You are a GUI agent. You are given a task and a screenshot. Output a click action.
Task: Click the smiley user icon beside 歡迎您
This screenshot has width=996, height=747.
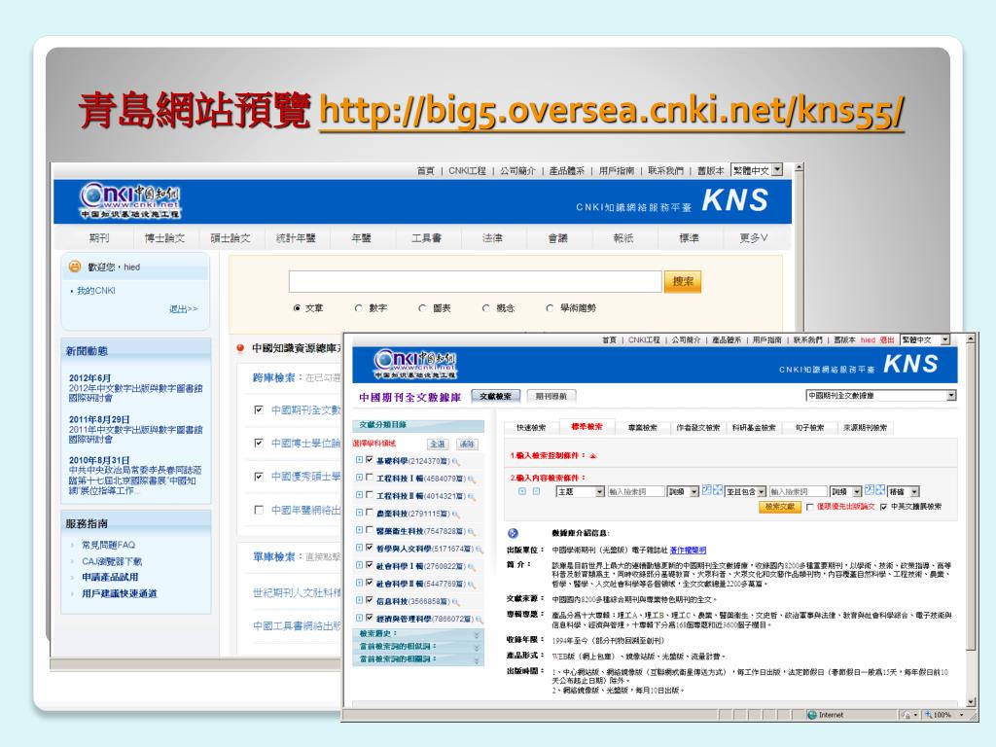[x=74, y=267]
